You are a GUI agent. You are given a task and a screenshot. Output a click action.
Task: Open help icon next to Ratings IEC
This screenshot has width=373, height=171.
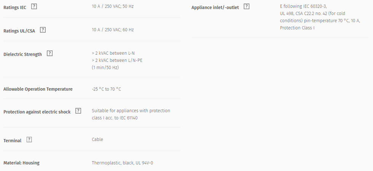click(34, 7)
